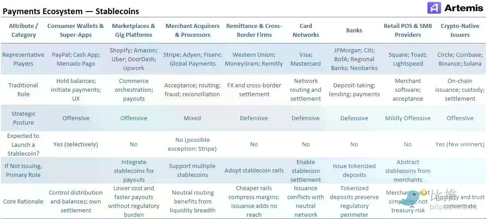
Task: Click the Core Rationale row label
Action: pos(23,201)
